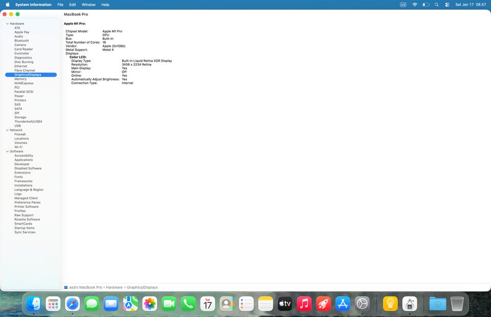
Task: Select NVMExpress in the sidebar
Action: [x=24, y=83]
